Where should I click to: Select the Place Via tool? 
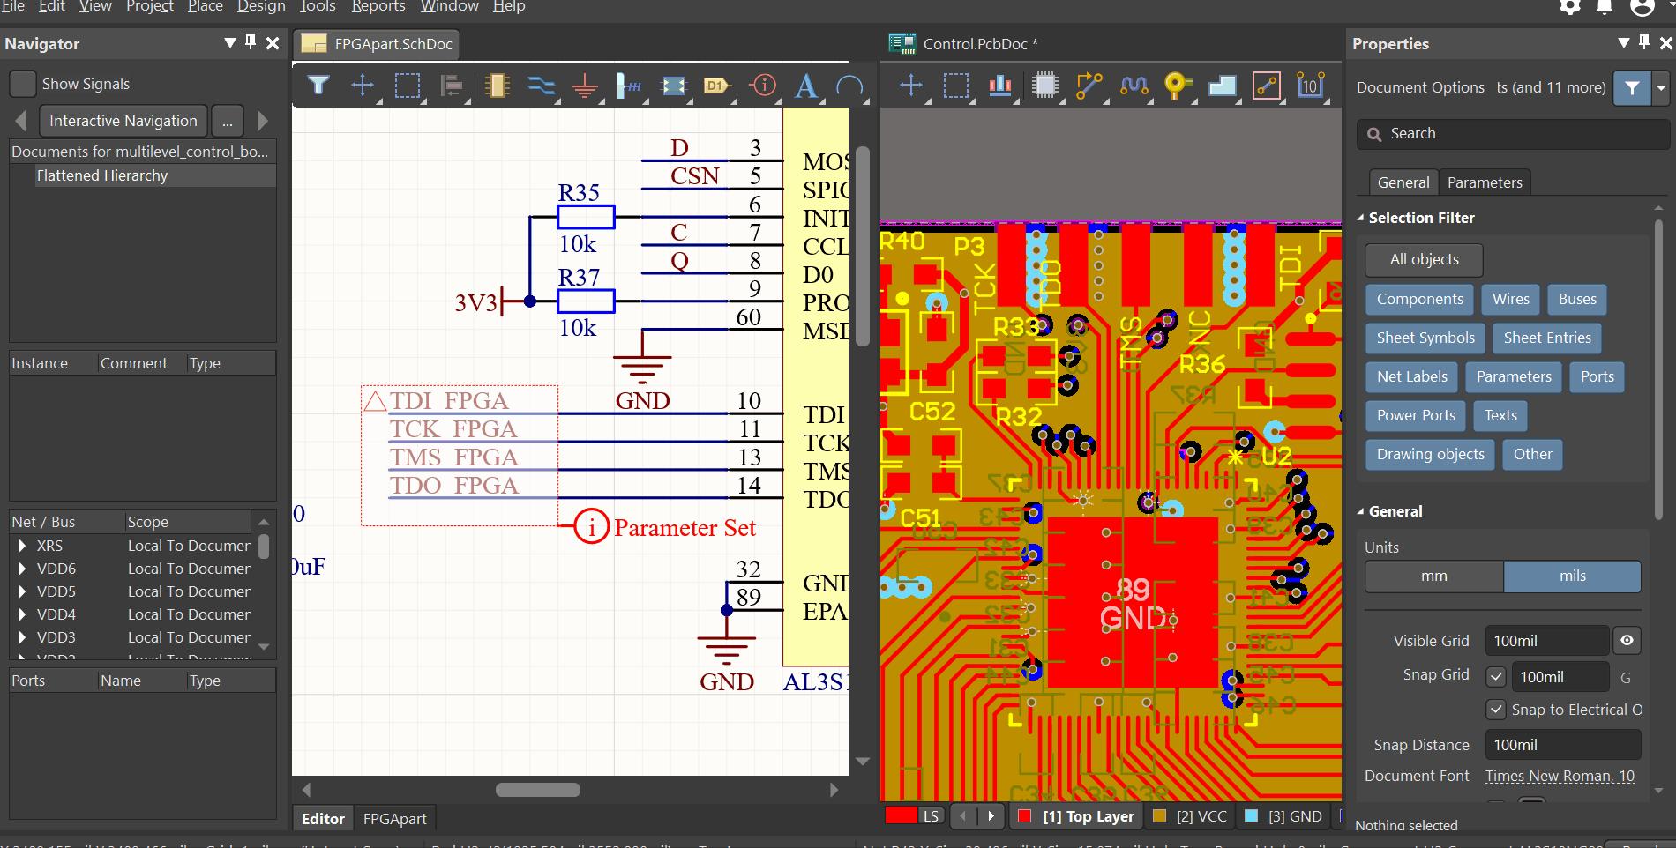click(1177, 86)
